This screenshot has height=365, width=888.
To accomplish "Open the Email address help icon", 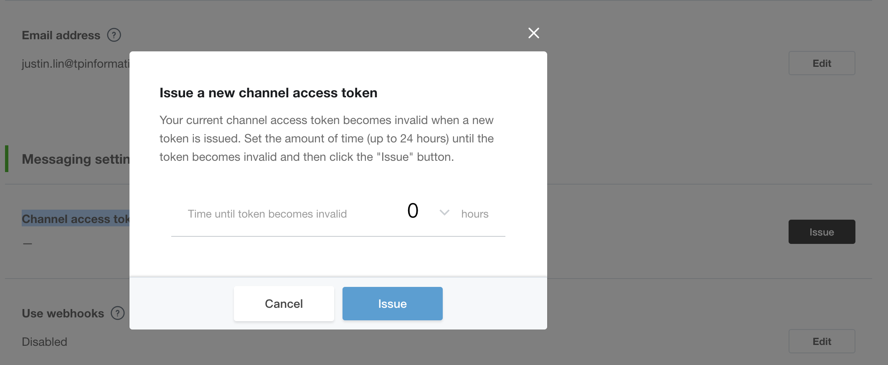I will (114, 35).
